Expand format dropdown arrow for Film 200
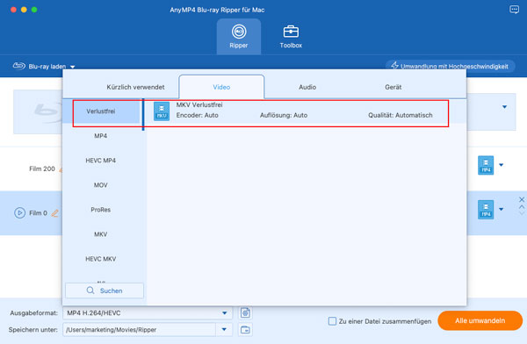The height and width of the screenshot is (344, 527). (x=502, y=165)
